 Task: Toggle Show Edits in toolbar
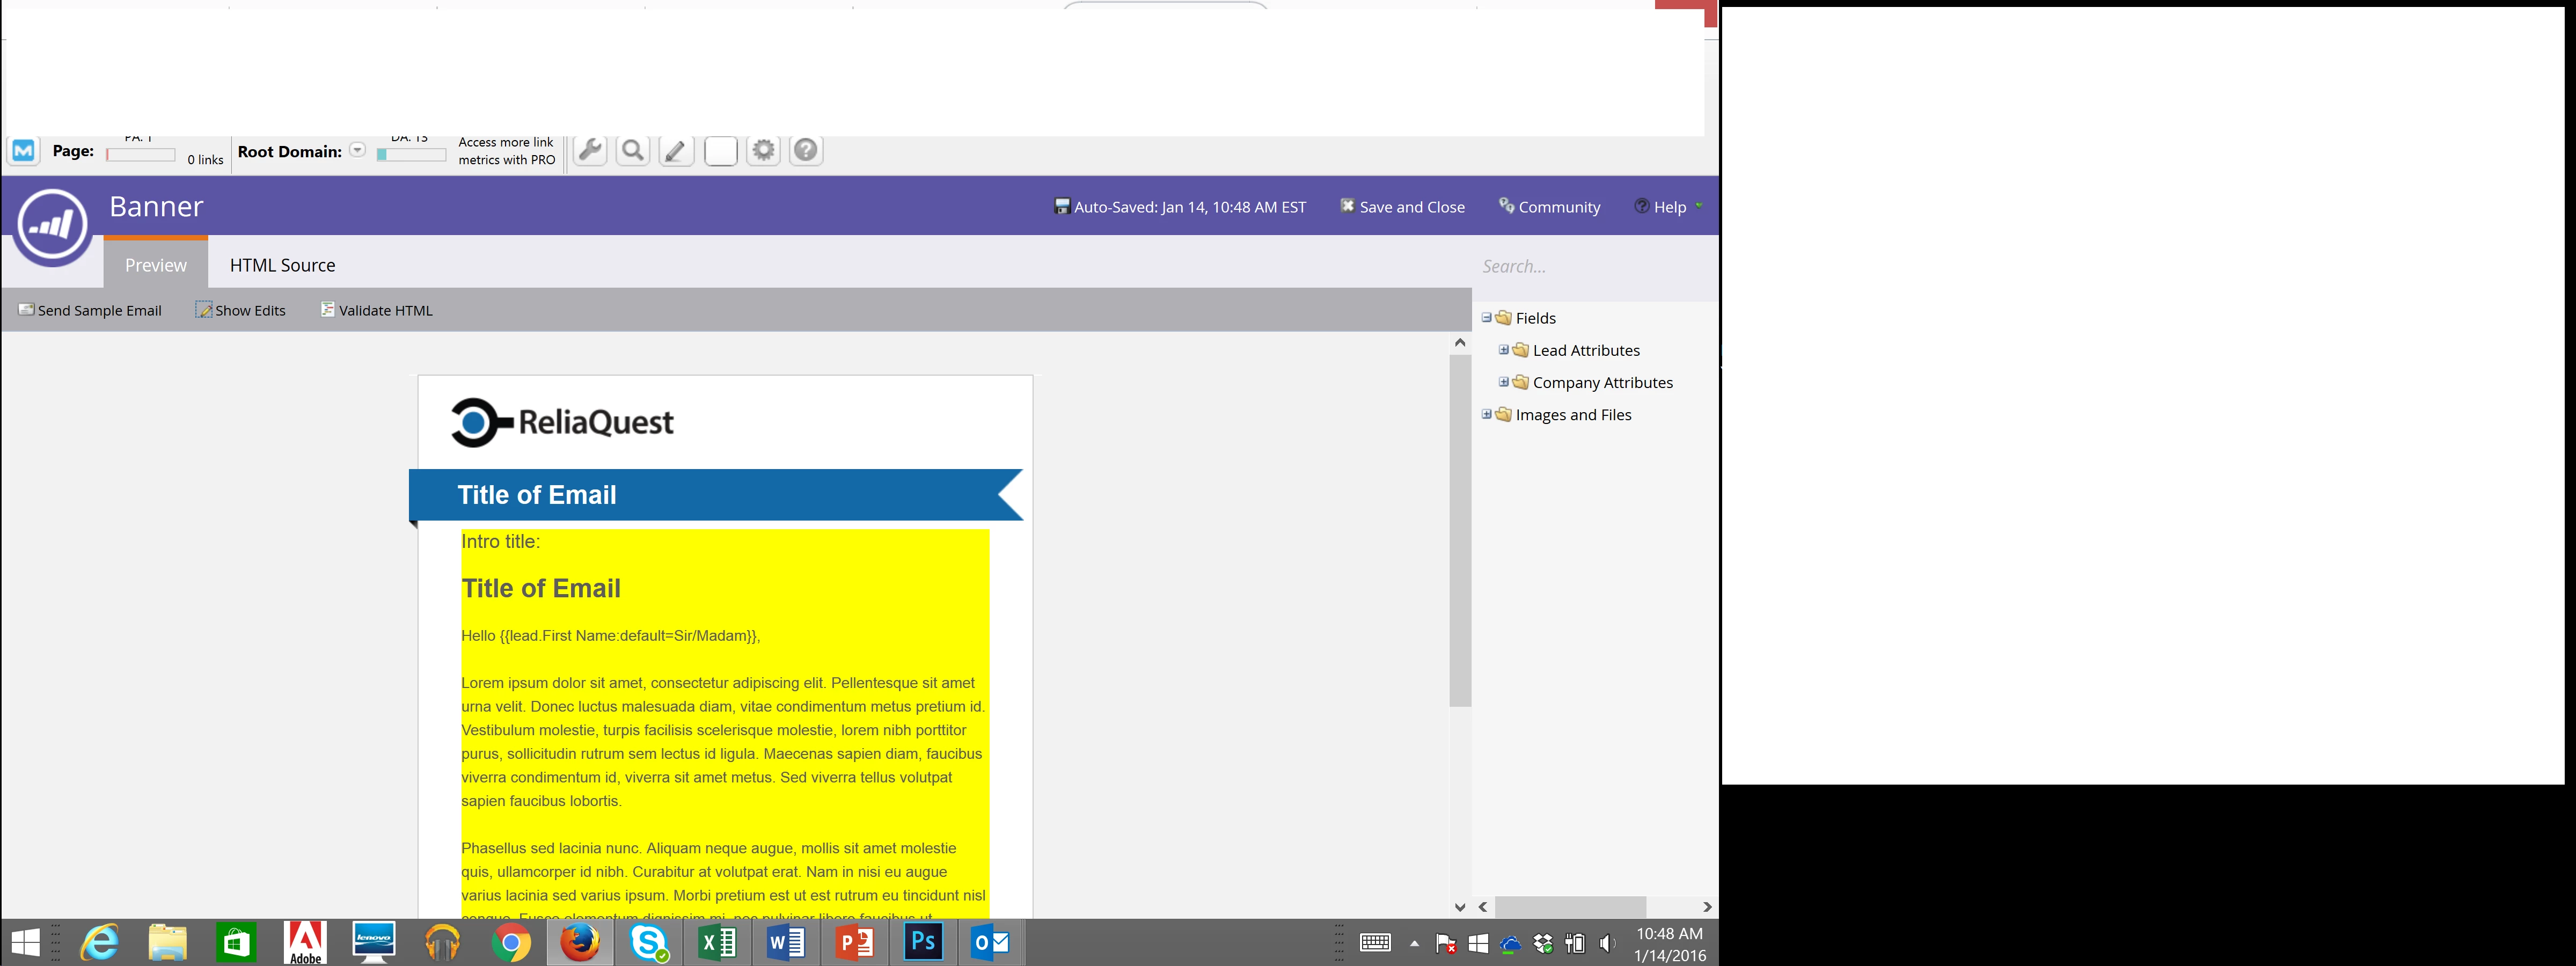tap(241, 310)
